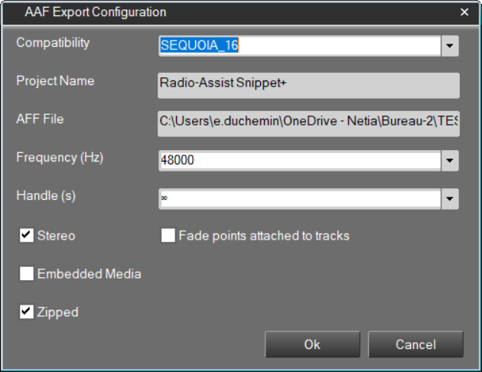
Task: Open the Frequency (Hz) dropdown arrow
Action: 450,161
